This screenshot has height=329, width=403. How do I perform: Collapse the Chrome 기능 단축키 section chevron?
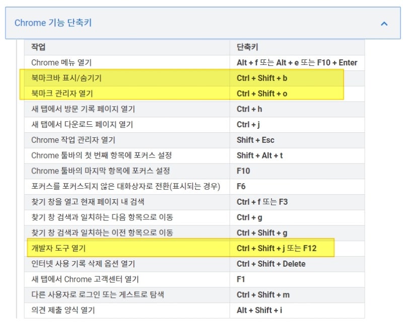click(384, 24)
